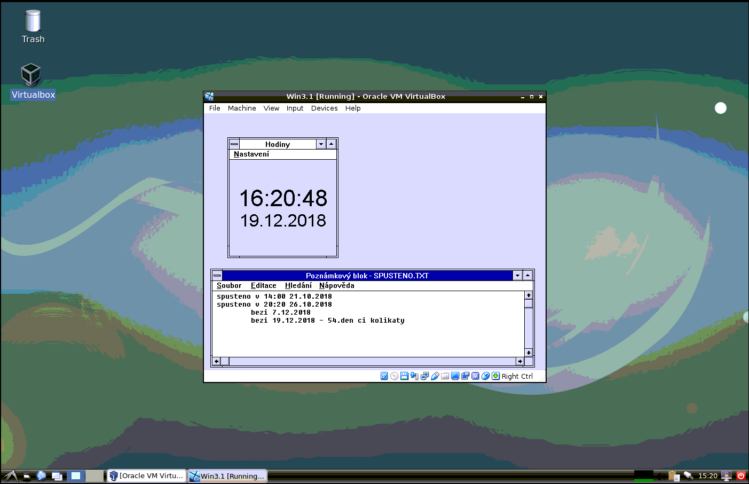Open the Hledání menu in Poznámkový blok
The height and width of the screenshot is (484, 749).
tap(298, 286)
